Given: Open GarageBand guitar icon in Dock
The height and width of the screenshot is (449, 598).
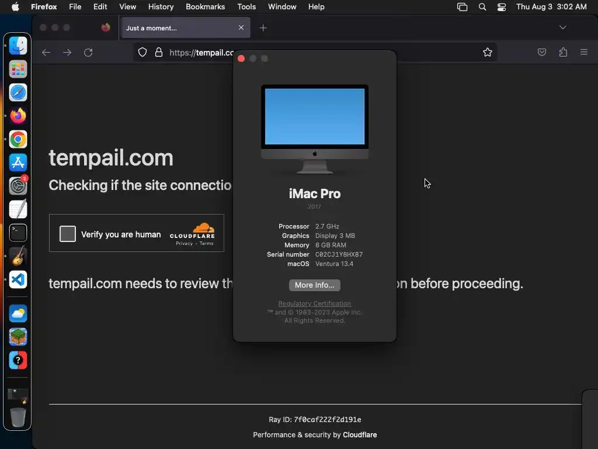Looking at the screenshot, I should pyautogui.click(x=18, y=256).
